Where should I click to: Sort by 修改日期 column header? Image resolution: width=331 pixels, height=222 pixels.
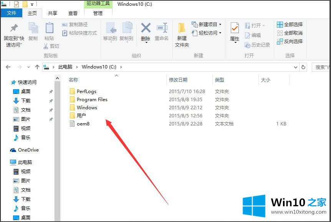[x=178, y=80]
